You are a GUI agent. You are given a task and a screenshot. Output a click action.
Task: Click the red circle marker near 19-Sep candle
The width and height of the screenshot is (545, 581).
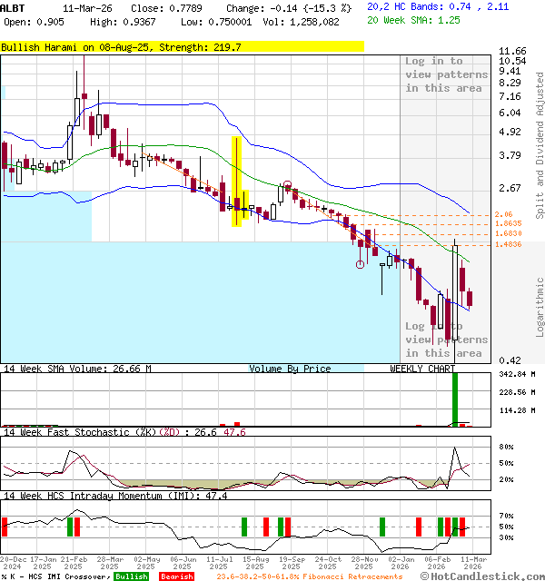288,185
